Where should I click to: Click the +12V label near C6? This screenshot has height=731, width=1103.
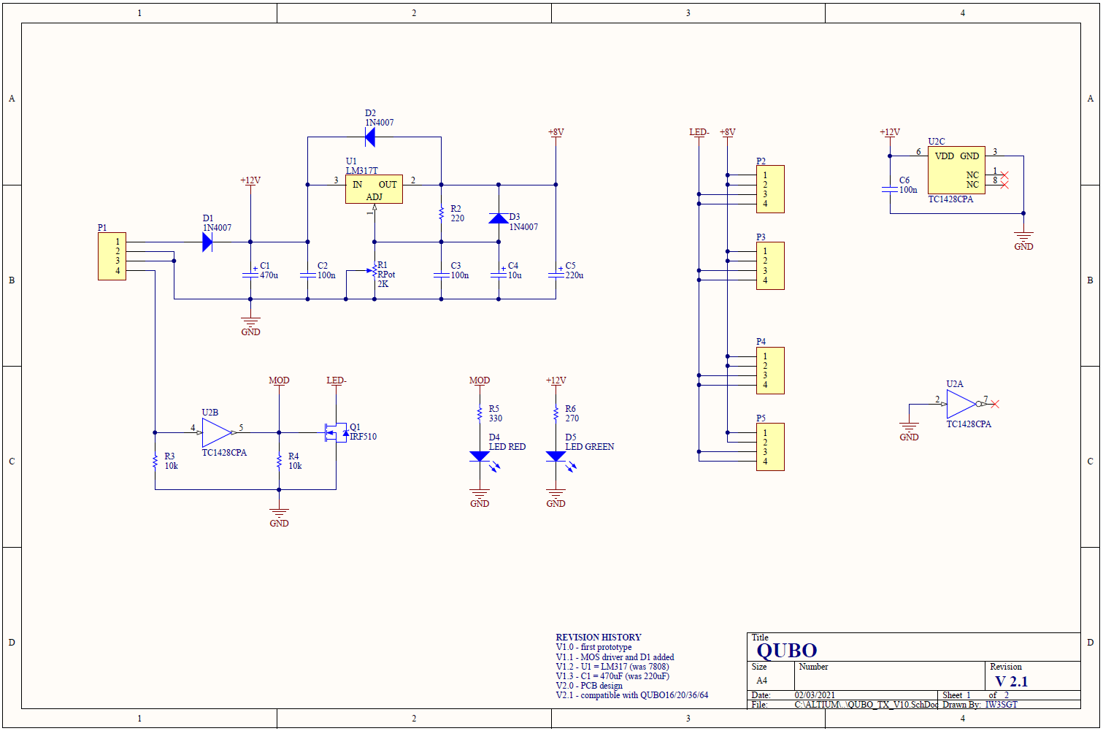click(890, 132)
